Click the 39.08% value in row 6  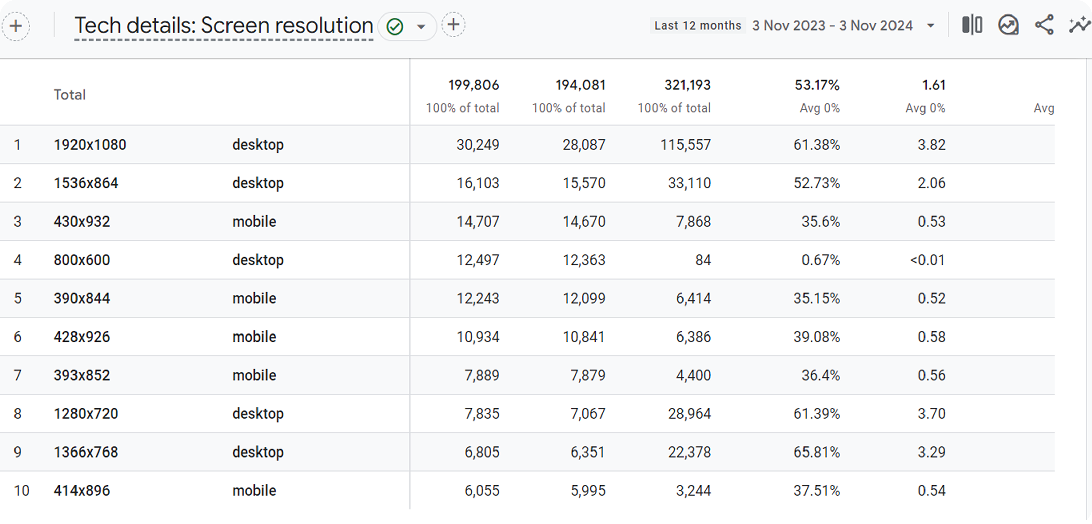(816, 337)
